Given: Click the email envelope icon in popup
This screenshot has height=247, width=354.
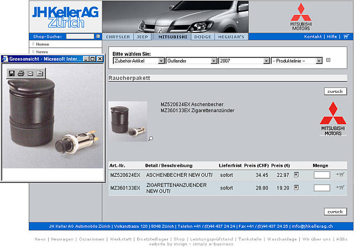Looking at the screenshot, I should (x=30, y=73).
